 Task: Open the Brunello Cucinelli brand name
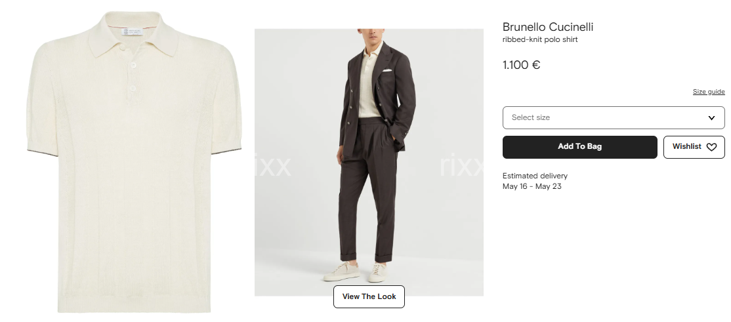[548, 27]
